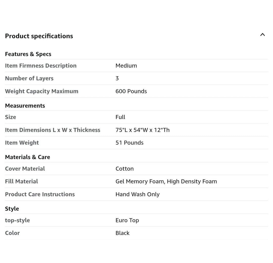This screenshot has width=273, height=263.
Task: Click the Product specifications heading
Action: (39, 36)
